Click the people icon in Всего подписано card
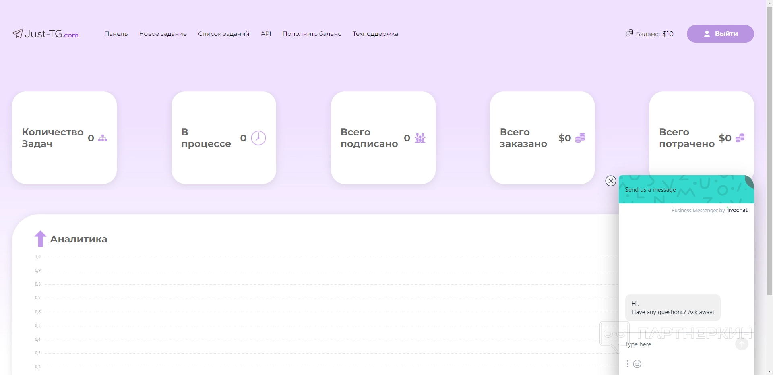This screenshot has height=375, width=773. click(420, 138)
